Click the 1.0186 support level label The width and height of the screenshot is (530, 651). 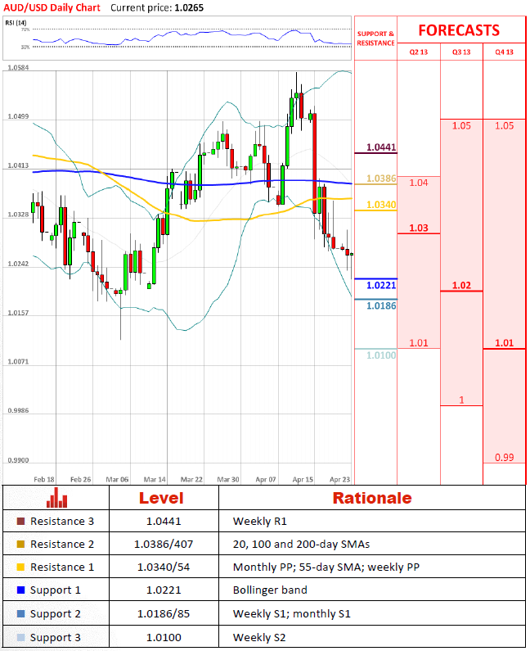click(x=381, y=306)
